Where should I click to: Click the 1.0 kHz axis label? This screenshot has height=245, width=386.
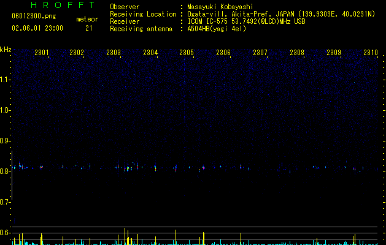6,110
